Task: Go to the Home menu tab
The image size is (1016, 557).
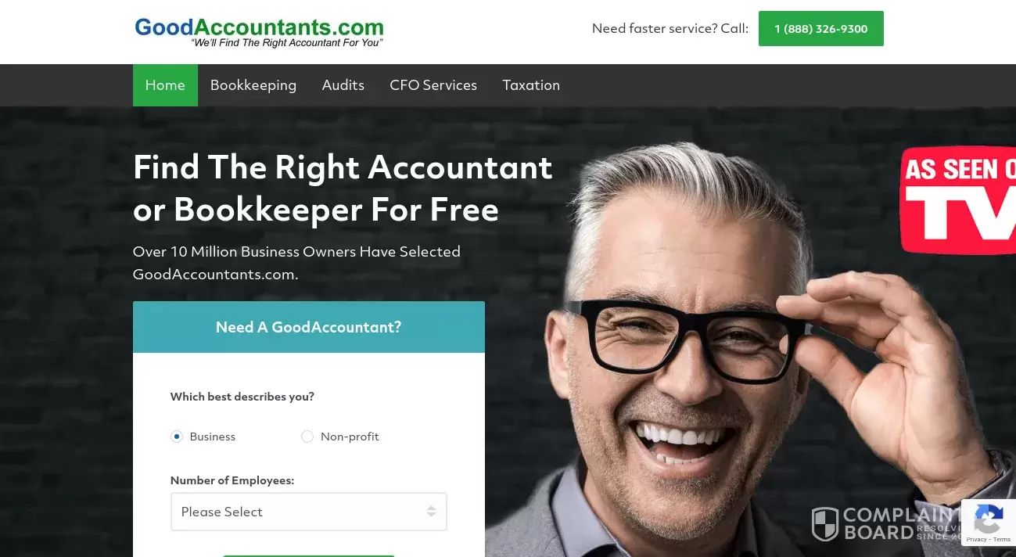Action: click(x=165, y=85)
